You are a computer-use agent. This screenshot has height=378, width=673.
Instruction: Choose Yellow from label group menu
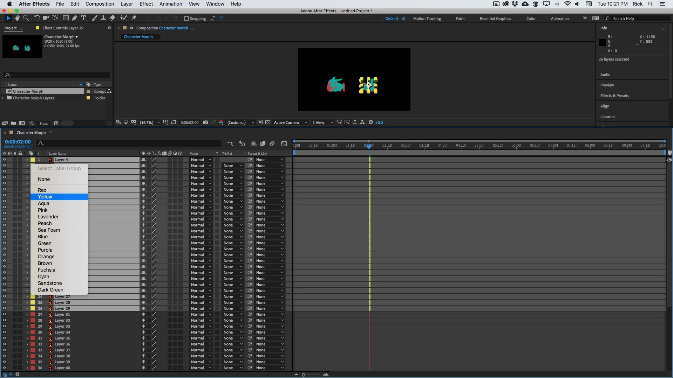45,197
